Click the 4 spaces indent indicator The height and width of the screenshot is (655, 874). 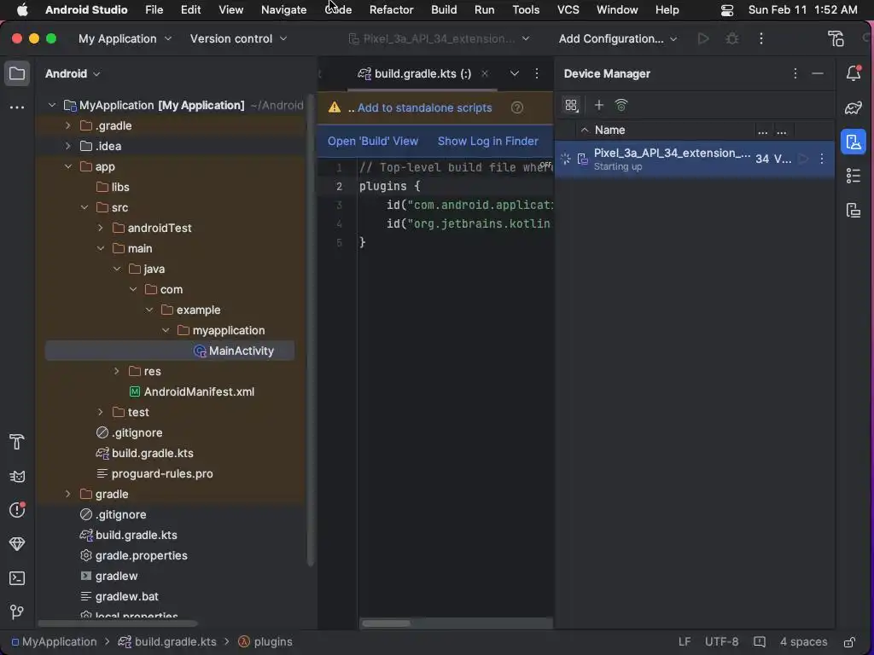pos(803,641)
